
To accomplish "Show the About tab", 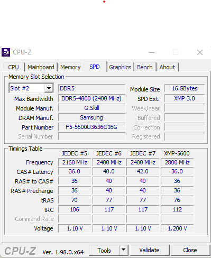I will coord(167,67).
